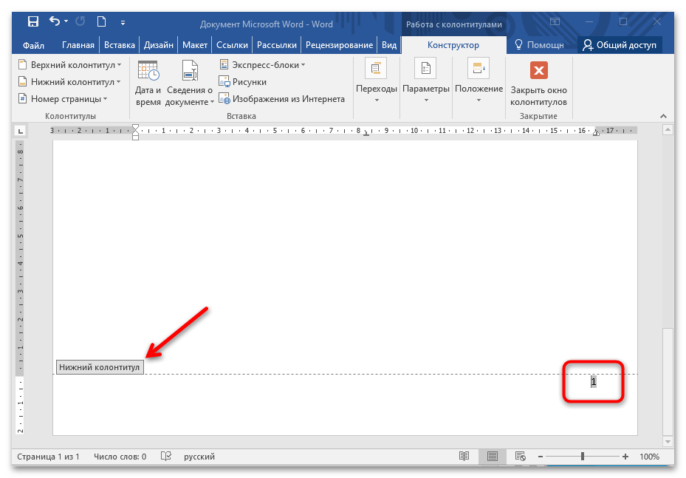Expand Номер страницы dropdown
This screenshot has height=478, width=686.
63,99
